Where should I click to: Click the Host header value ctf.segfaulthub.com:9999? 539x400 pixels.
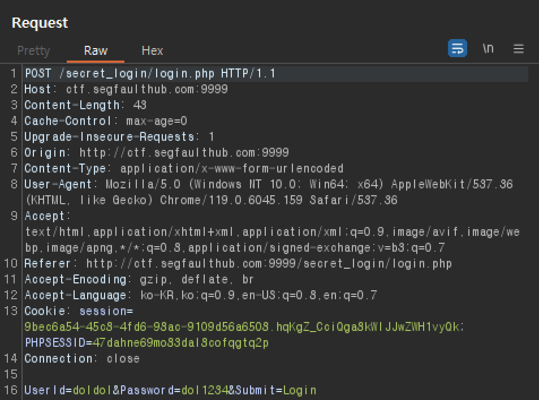point(147,89)
